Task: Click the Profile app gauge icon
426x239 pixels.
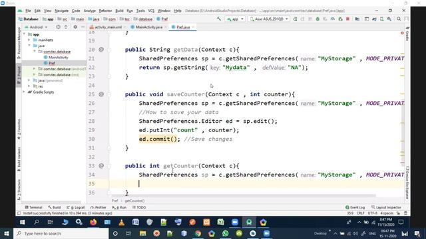Action: (333, 19)
